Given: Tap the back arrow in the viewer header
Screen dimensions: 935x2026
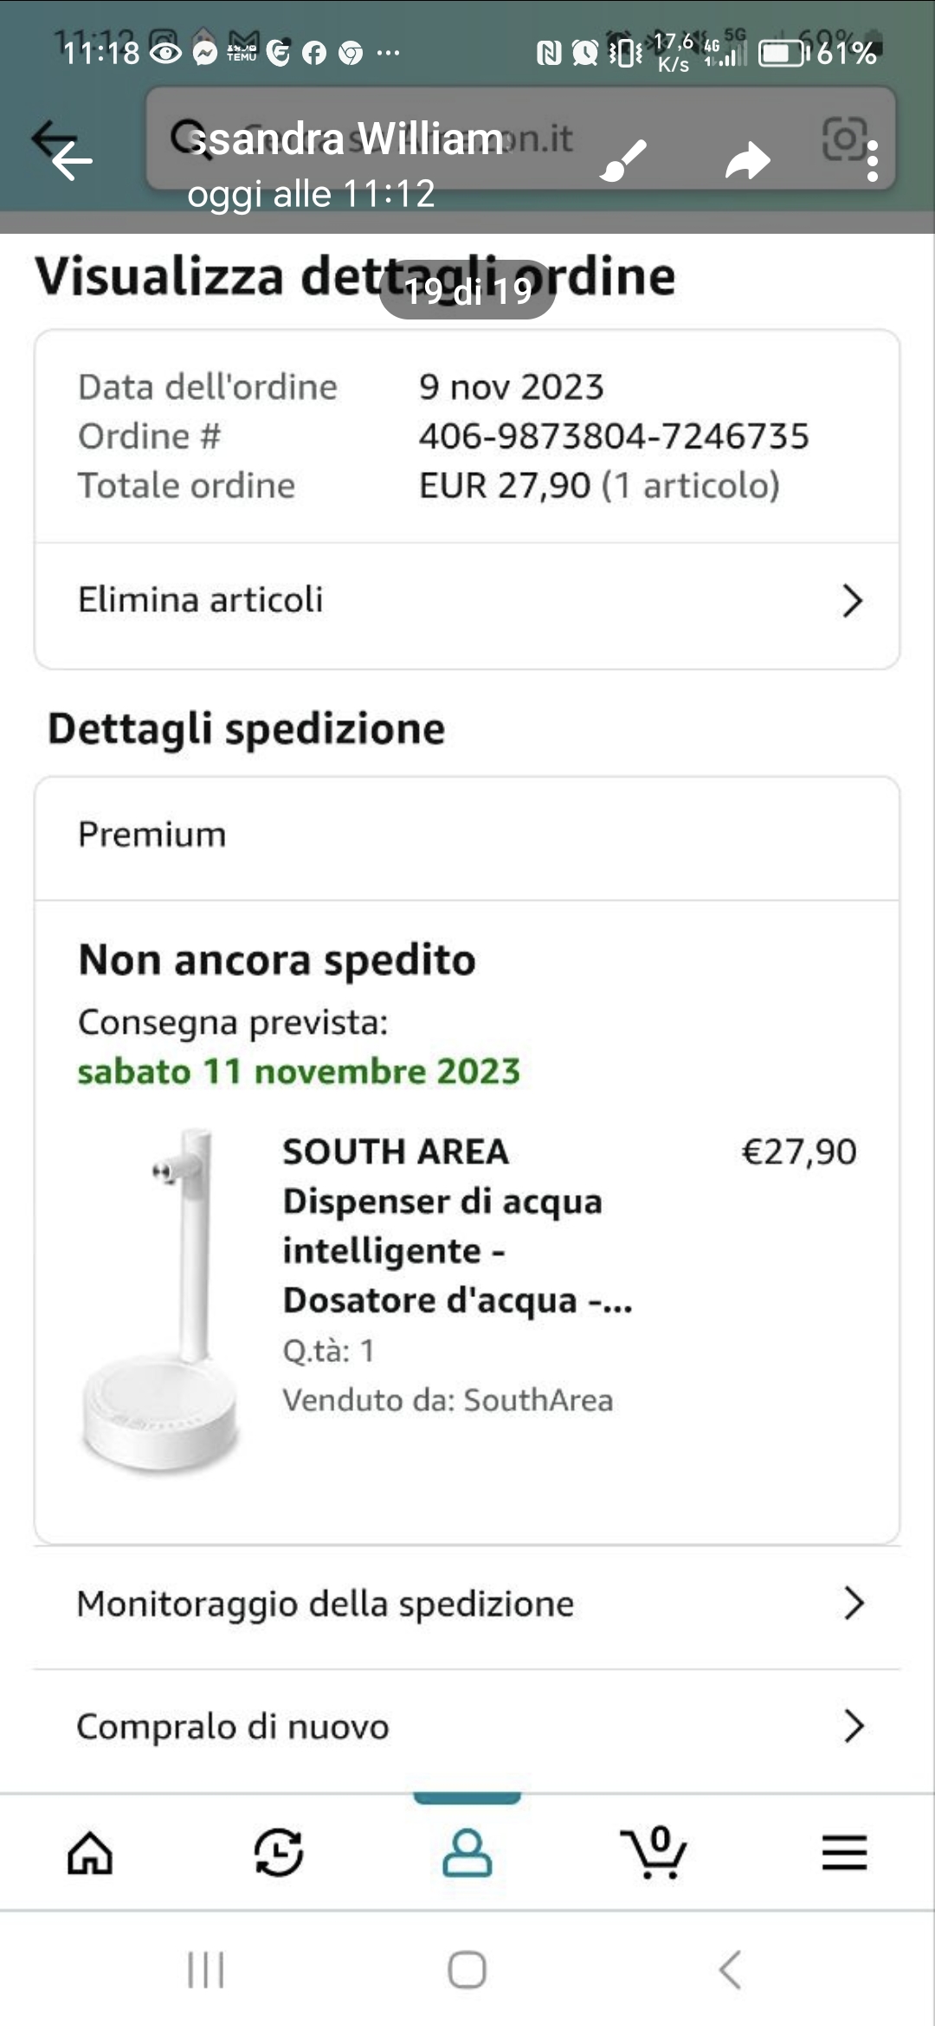Looking at the screenshot, I should pos(71,160).
